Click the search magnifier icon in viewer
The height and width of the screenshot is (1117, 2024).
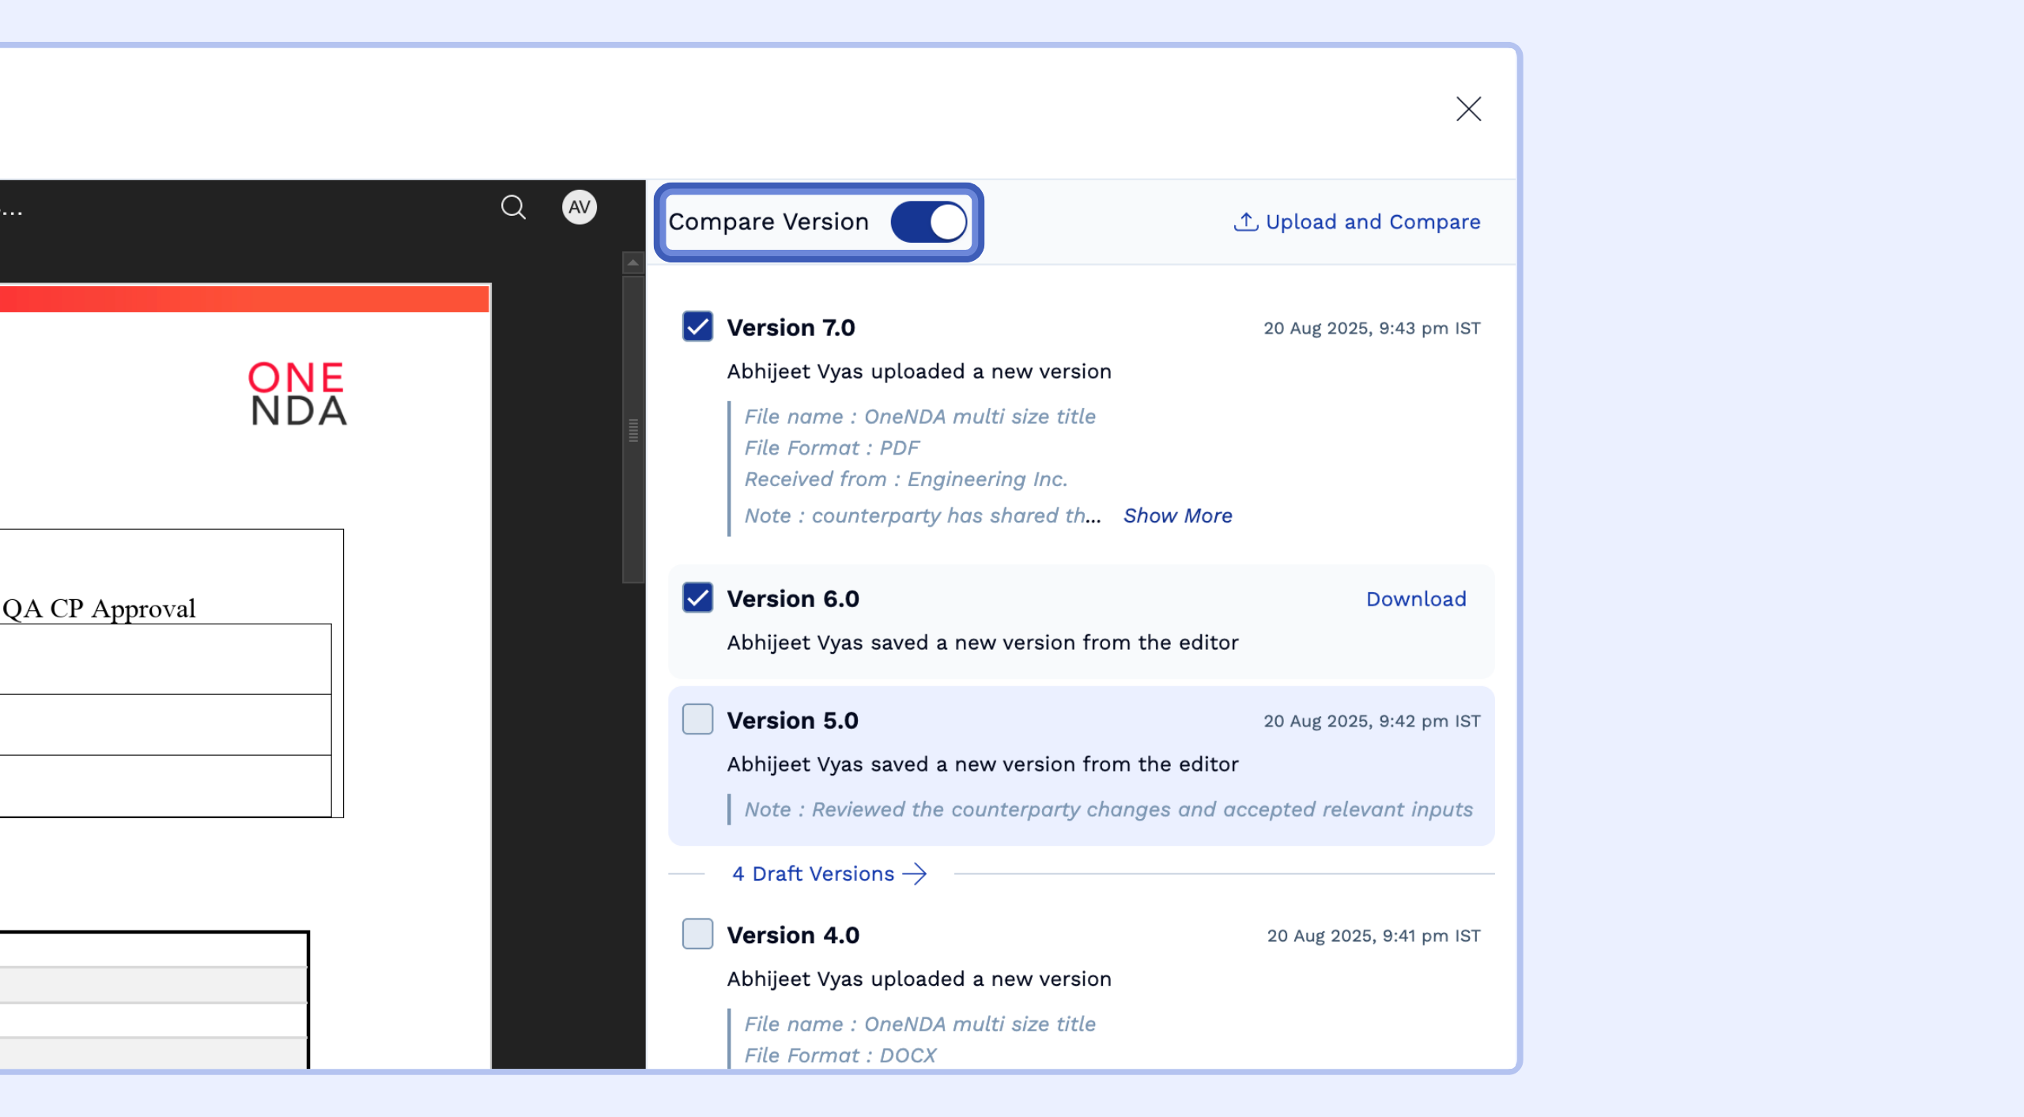[513, 207]
